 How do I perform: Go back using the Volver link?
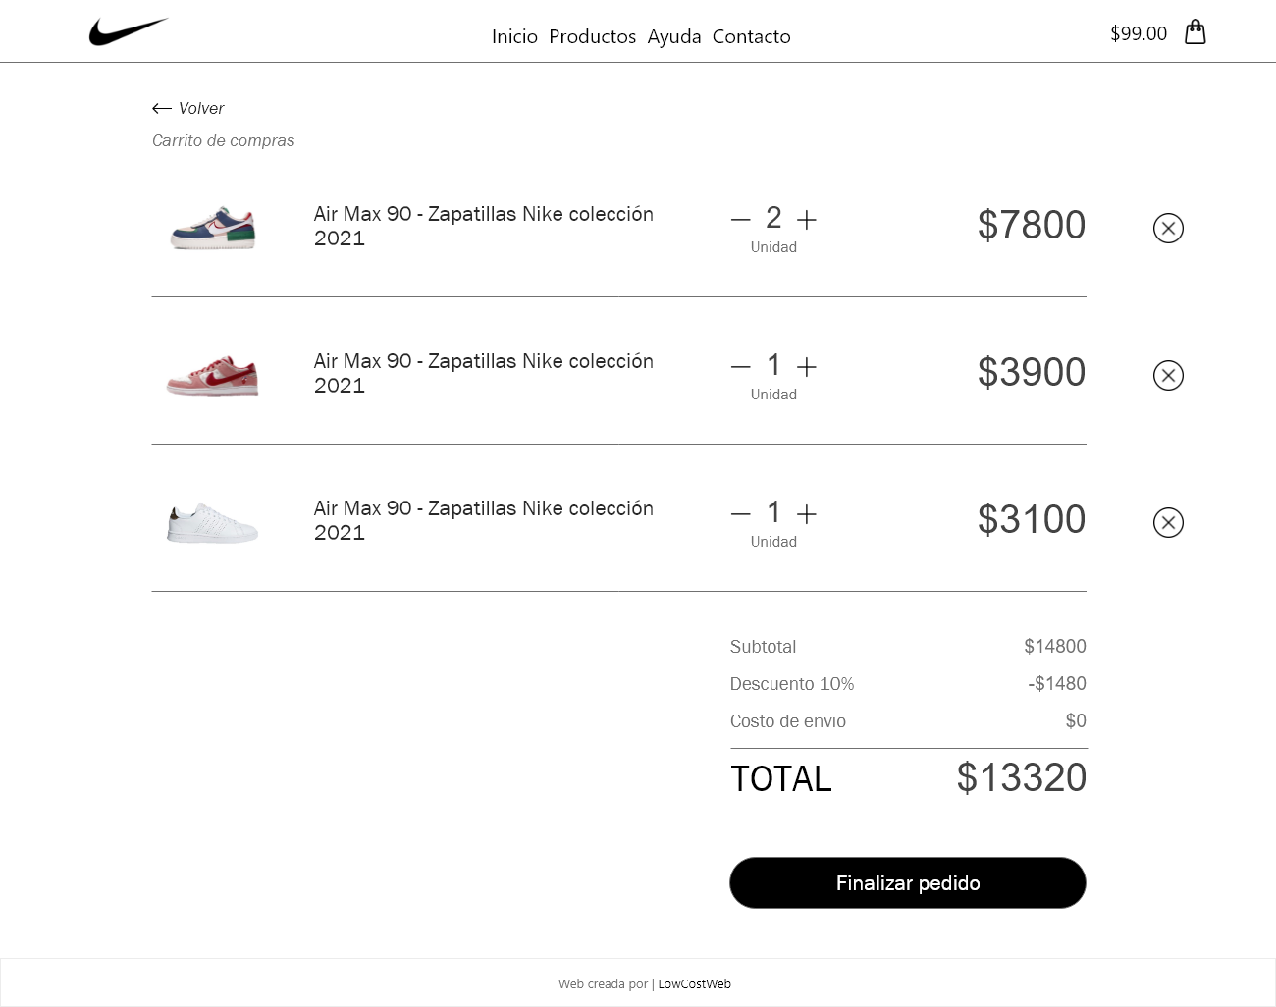189,108
